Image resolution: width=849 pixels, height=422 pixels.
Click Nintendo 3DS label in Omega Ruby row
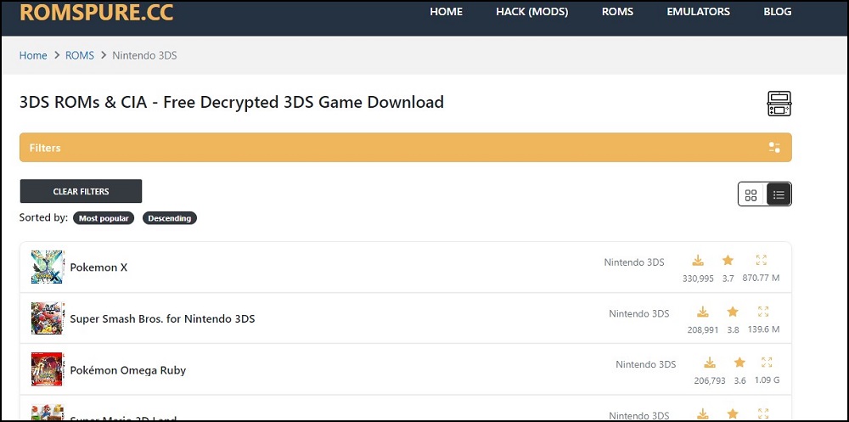click(x=646, y=364)
